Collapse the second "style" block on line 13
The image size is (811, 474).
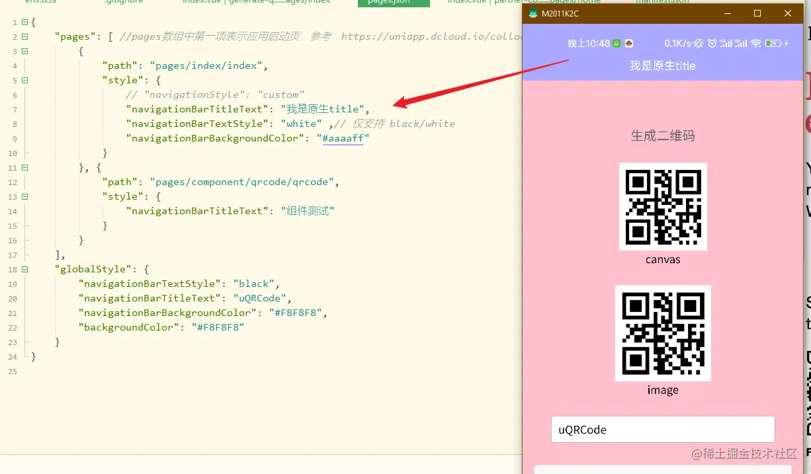(x=24, y=196)
